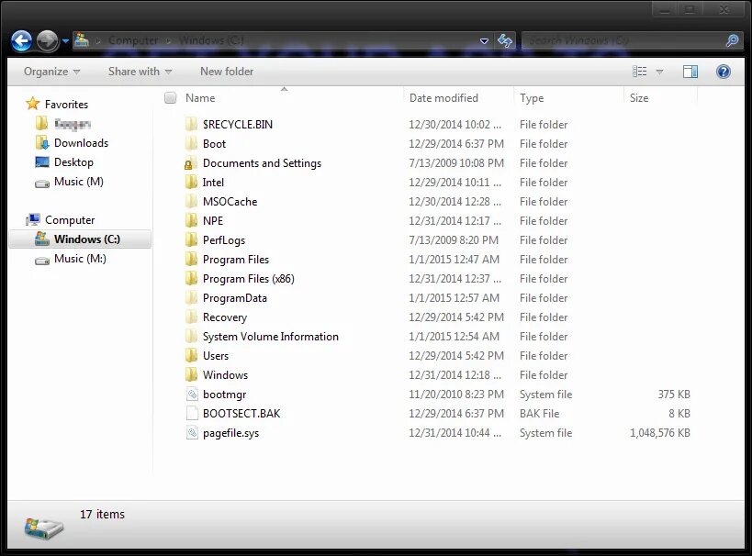Viewport: 752px width, 556px height.
Task: Sort by the Type column header
Action: (532, 98)
